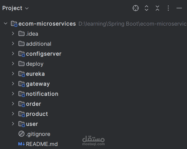Click the .gitignore file icon
This screenshot has width=187, height=149.
click(x=21, y=134)
